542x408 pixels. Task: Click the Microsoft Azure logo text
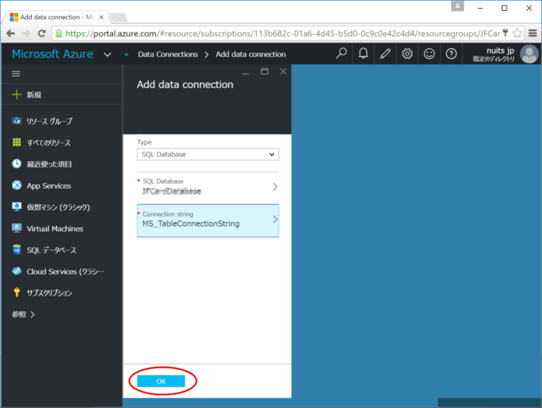53,54
